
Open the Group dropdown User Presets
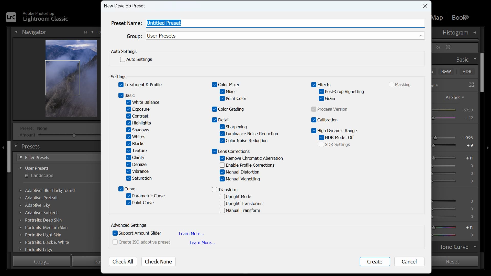[x=285, y=36]
